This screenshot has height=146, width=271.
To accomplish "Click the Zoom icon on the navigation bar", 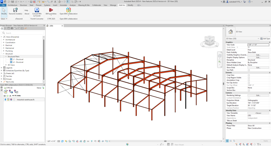I will point(220,62).
